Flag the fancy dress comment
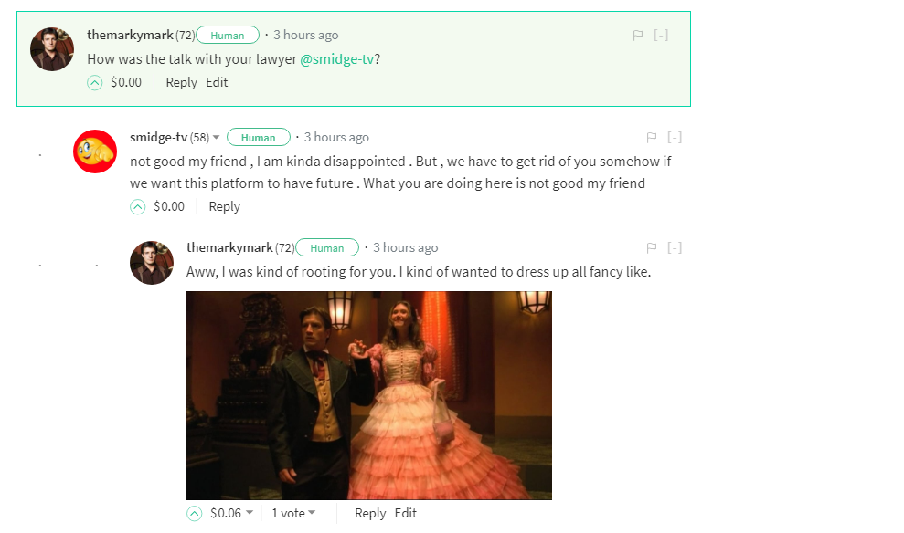 pos(652,248)
